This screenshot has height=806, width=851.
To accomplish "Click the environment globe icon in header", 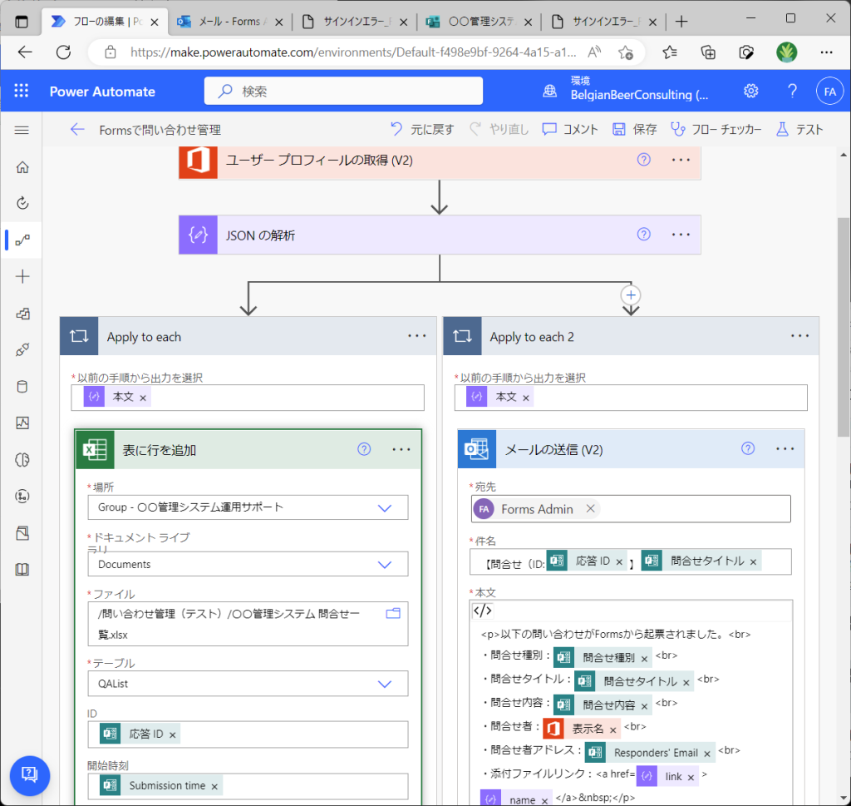I will point(550,91).
